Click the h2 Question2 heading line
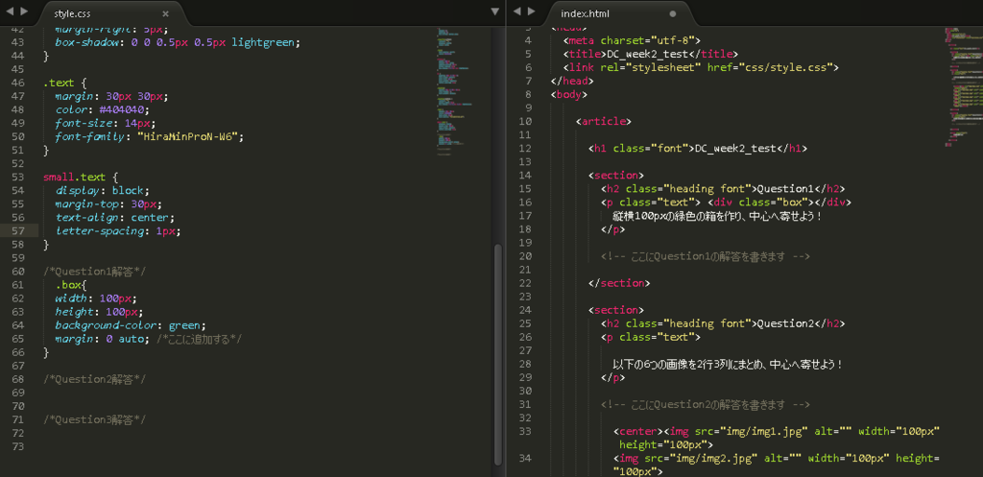983x477 pixels. [x=723, y=323]
